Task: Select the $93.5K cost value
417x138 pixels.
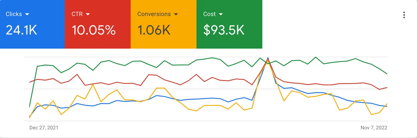Action: [224, 30]
